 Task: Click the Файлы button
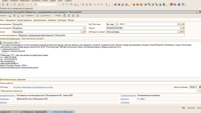tap(58, 16)
